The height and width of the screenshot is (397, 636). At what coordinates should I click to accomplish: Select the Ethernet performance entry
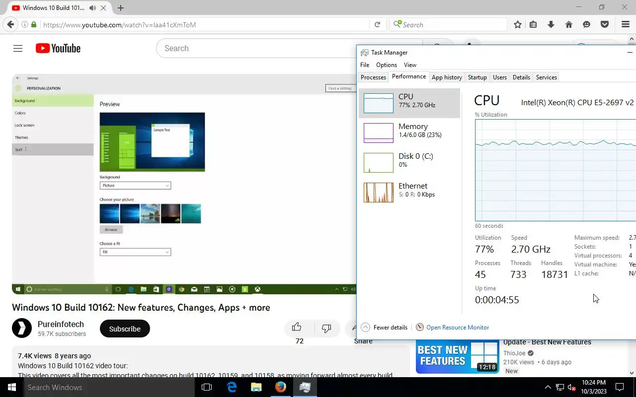coord(409,192)
